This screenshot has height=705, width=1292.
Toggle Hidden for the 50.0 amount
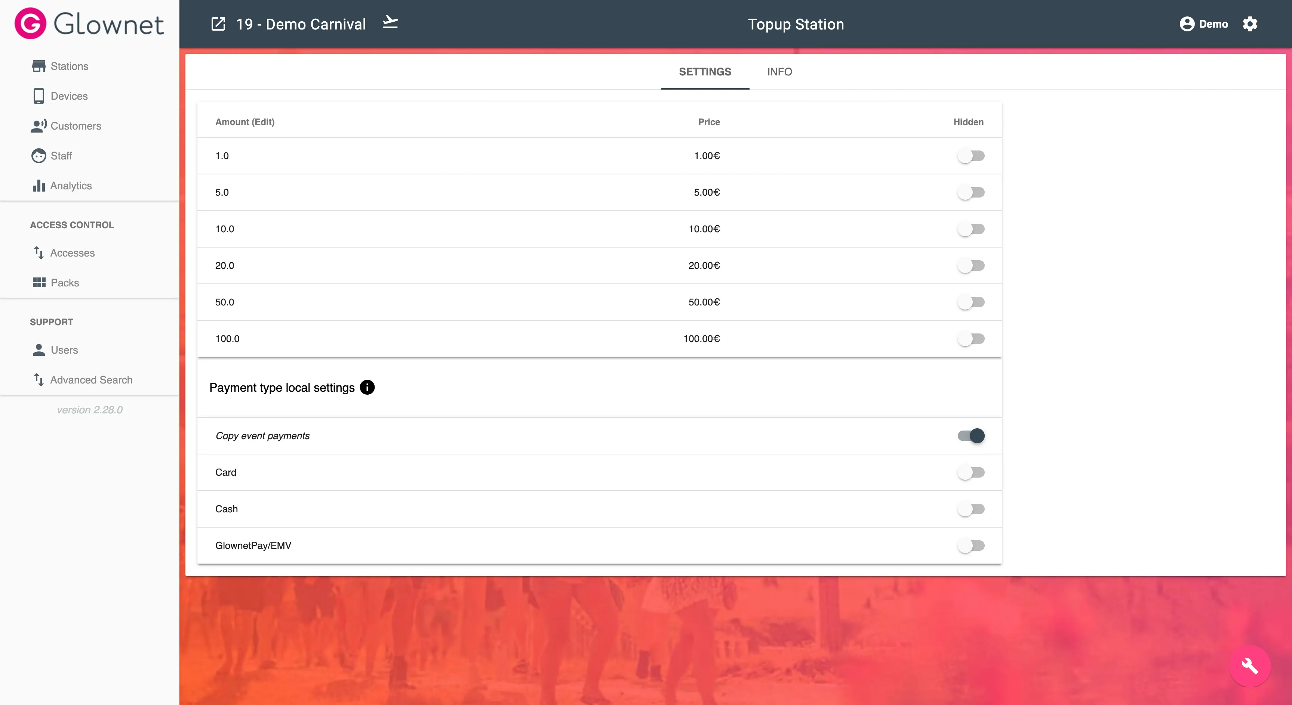[971, 302]
